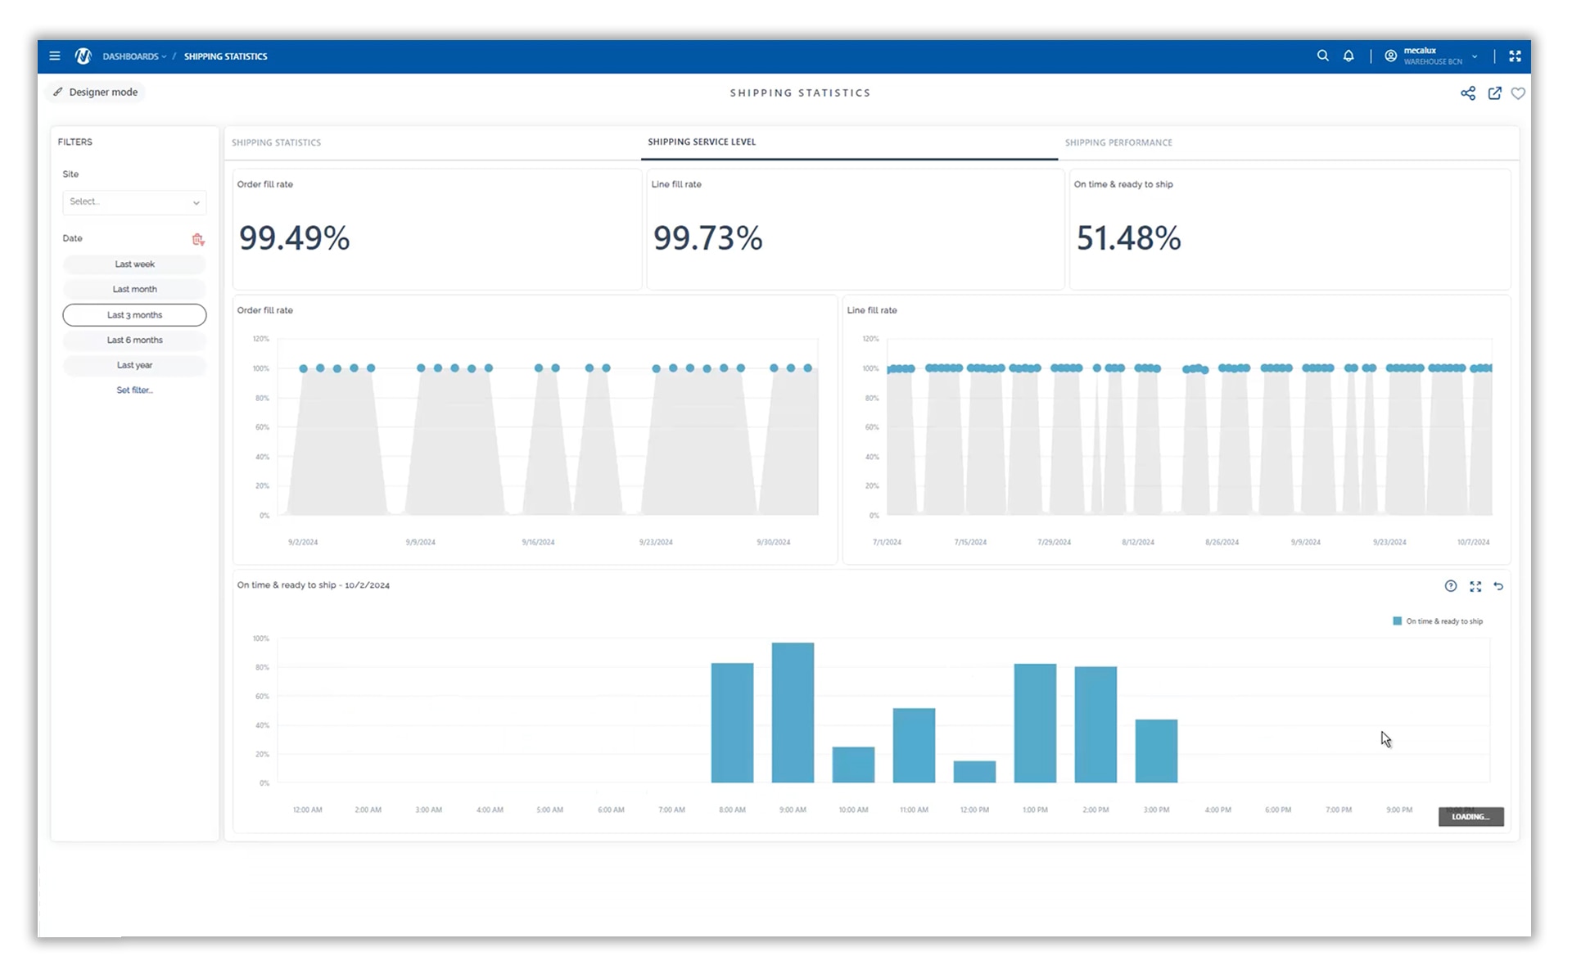Choose the Last 6 months filter

pyautogui.click(x=134, y=341)
